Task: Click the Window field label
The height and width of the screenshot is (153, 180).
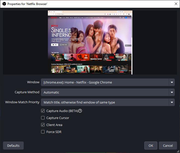Action: (x=33, y=82)
